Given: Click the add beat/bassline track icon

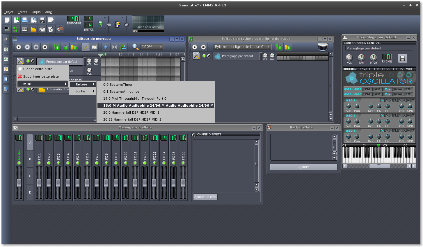Looking at the screenshot, I should [x=56, y=47].
